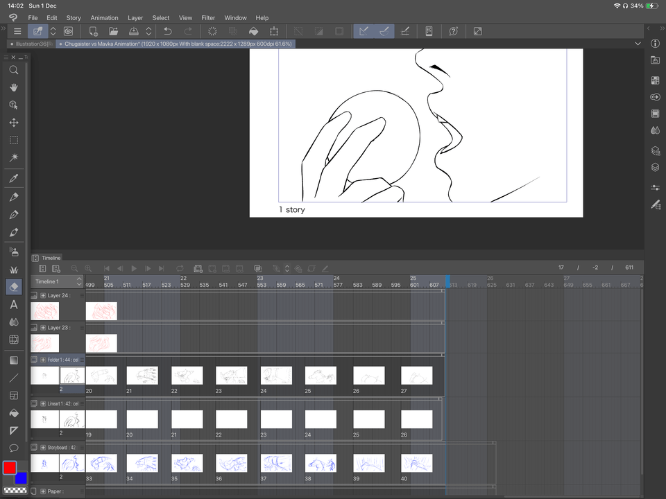The height and width of the screenshot is (499, 666).
Task: Click New animation folder in timeline toolbar
Action: pos(198,268)
